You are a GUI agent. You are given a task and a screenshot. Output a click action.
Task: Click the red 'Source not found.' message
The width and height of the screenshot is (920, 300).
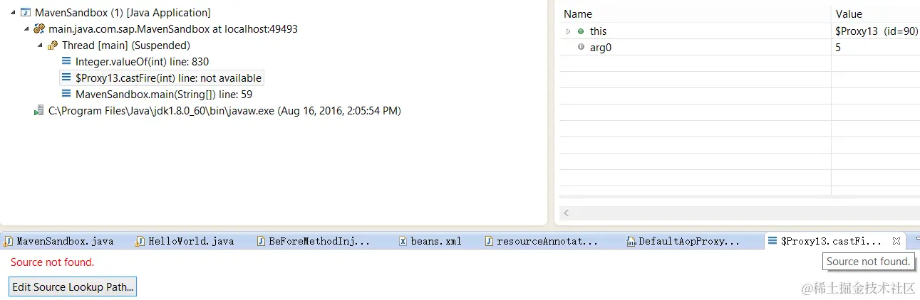coord(52,262)
